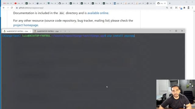This screenshot has width=195, height=109.
Task: Open the terminal profile dropdown chevron
Action: pos(69,31)
